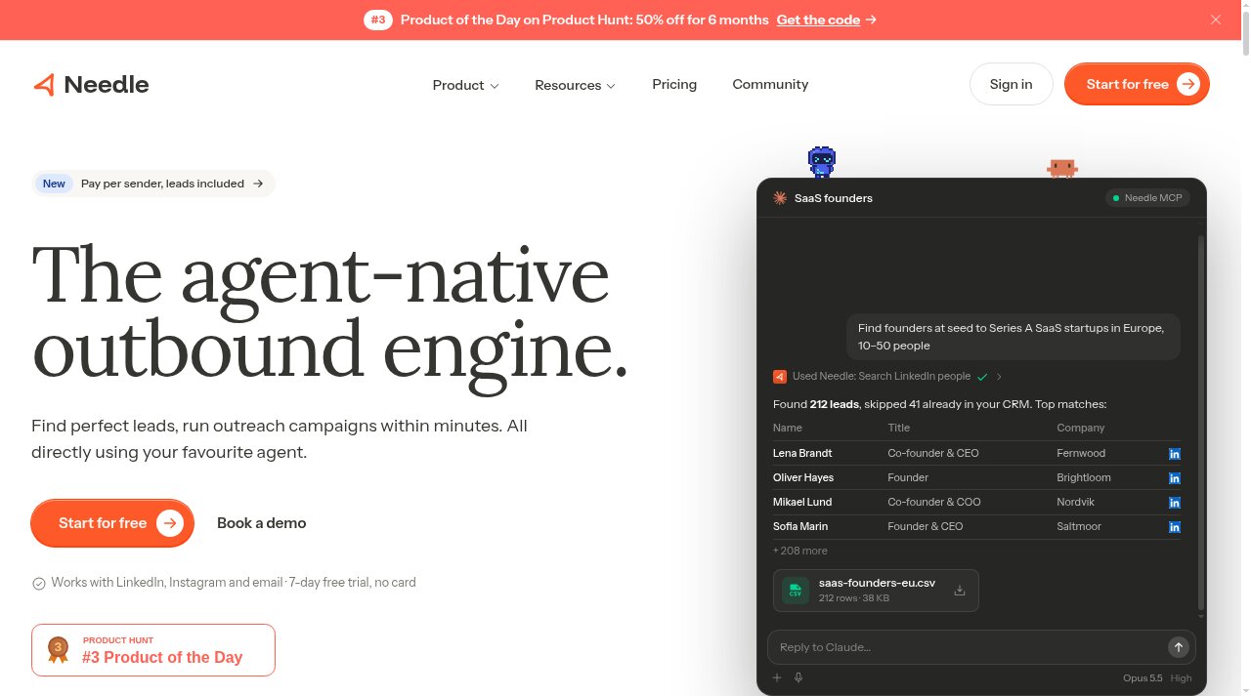Click the Co-founder & COO title cell
Image resolution: width=1251 pixels, height=696 pixels.
pyautogui.click(x=934, y=502)
